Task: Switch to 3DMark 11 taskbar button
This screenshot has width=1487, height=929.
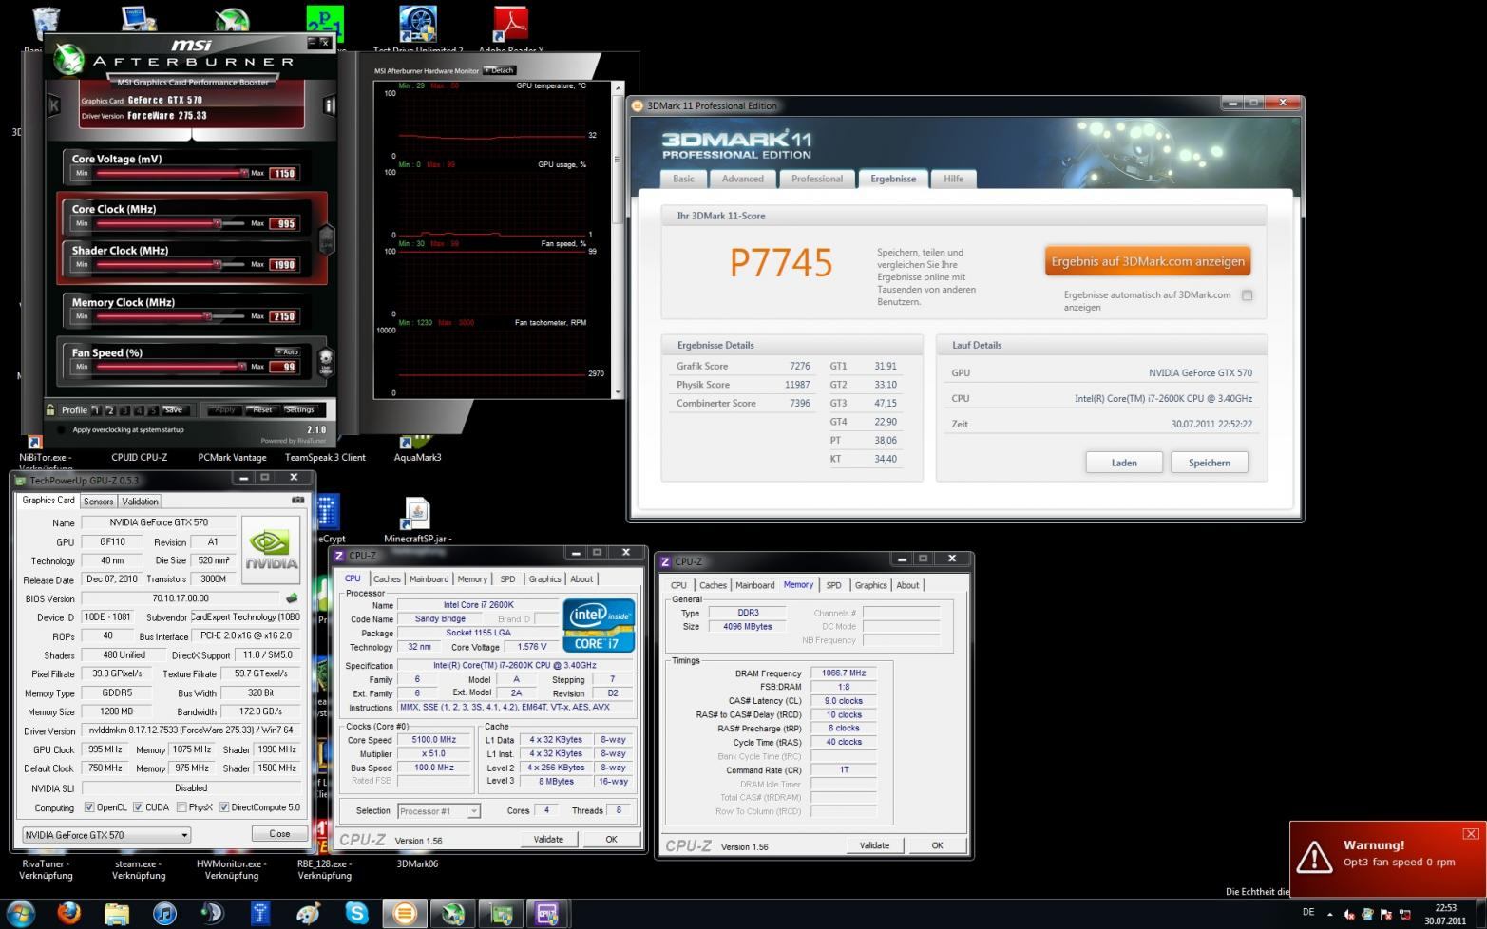Action: click(x=405, y=914)
